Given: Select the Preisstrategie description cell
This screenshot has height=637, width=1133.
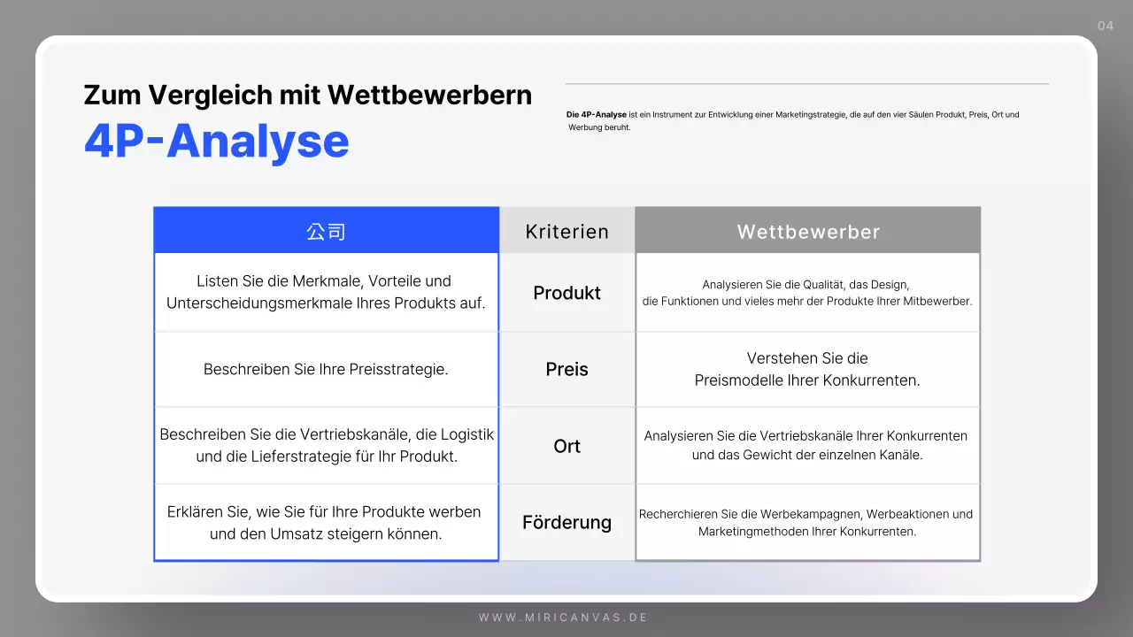Looking at the screenshot, I should tap(326, 369).
